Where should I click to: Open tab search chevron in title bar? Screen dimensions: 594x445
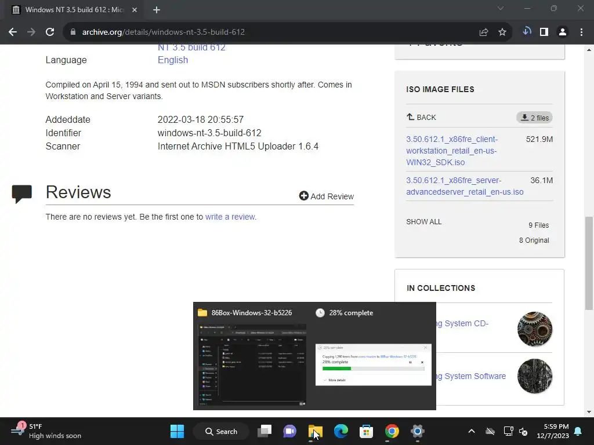[501, 8]
